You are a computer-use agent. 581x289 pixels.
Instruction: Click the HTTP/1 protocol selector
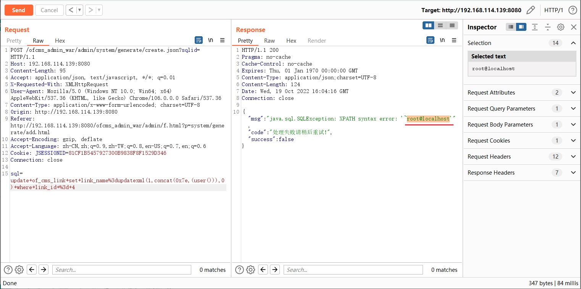point(554,10)
